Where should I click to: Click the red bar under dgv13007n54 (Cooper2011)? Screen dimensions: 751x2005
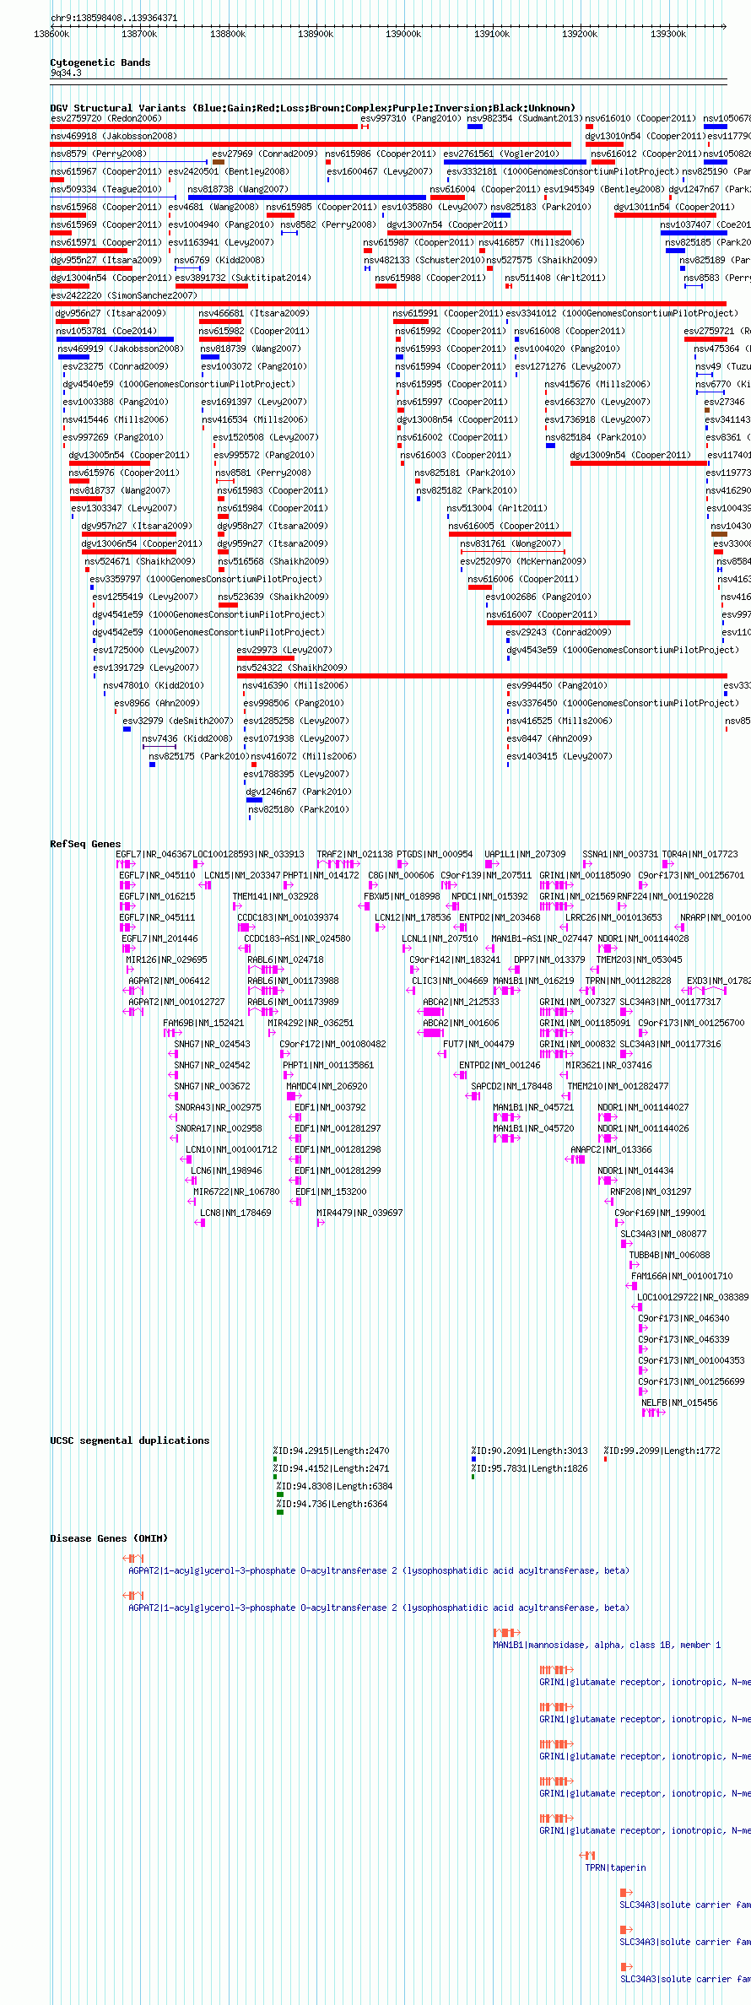pyautogui.click(x=479, y=233)
